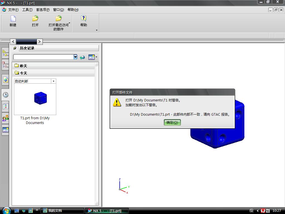
Task: Open the System Scenes sidebar tab
Action: 6,130
